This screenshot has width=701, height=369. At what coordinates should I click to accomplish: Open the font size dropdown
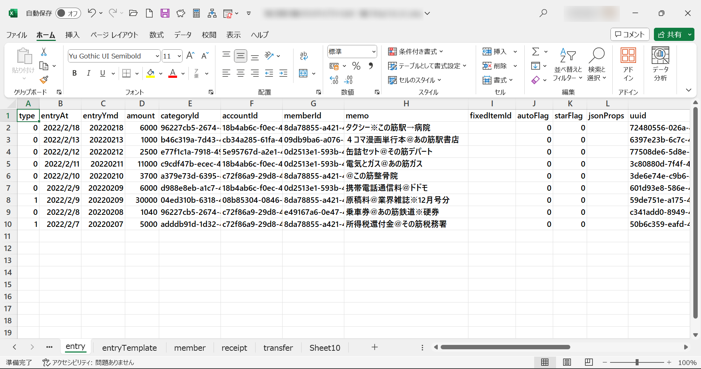pyautogui.click(x=179, y=56)
